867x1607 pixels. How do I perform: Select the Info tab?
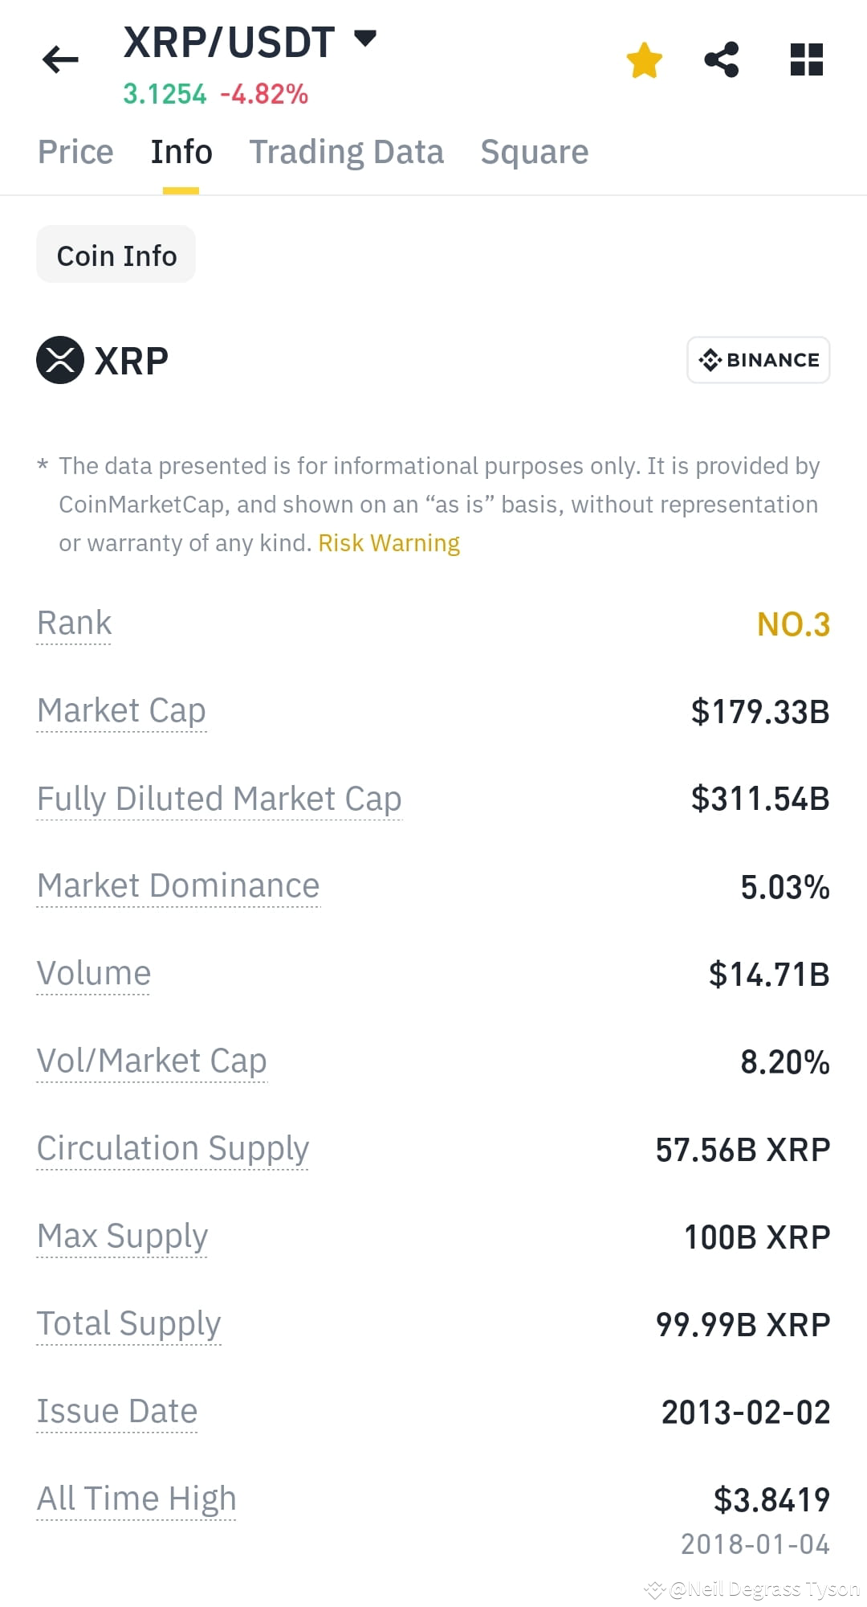coord(181,152)
